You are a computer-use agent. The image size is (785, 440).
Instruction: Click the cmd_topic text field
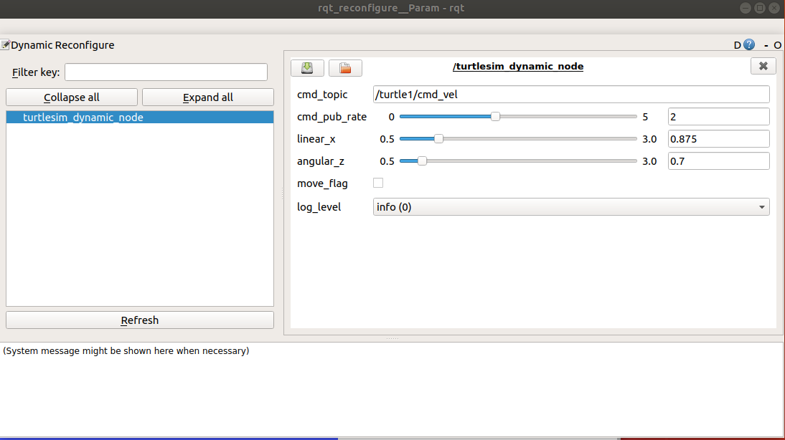point(570,94)
